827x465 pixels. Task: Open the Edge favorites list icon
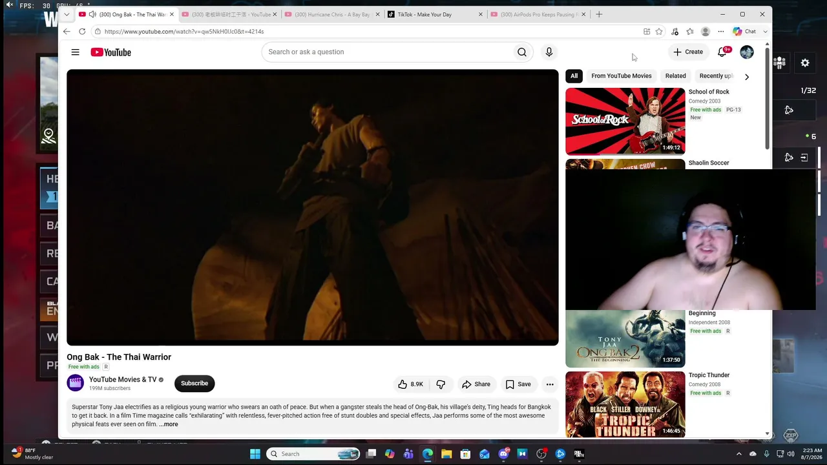[690, 31]
